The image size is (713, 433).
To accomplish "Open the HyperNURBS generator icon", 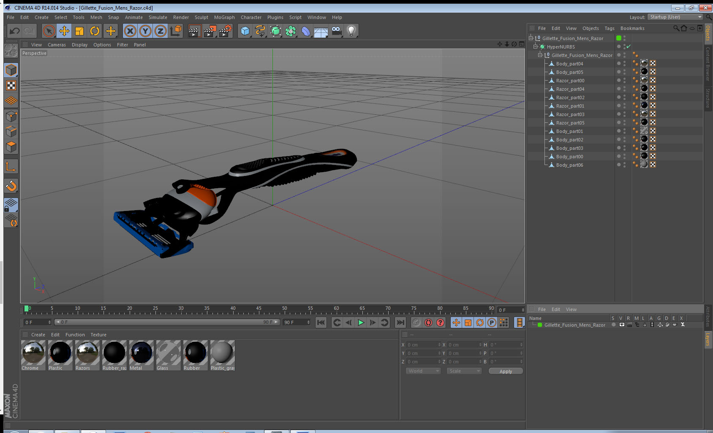I will tap(275, 31).
